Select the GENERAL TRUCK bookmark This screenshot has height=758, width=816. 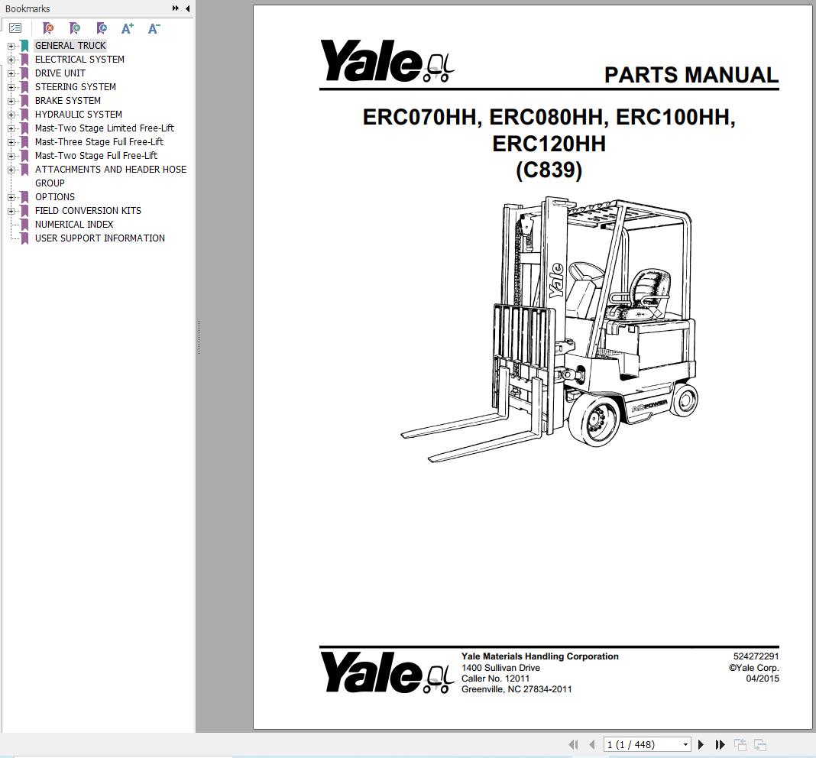[70, 45]
